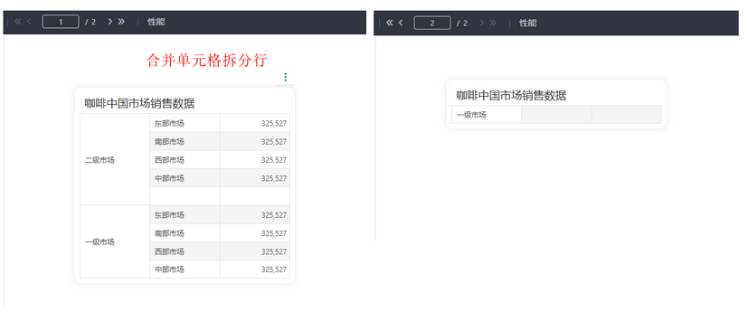Click first 东部市场 cell under 二级市场
This screenshot has width=748, height=331.
tap(185, 123)
